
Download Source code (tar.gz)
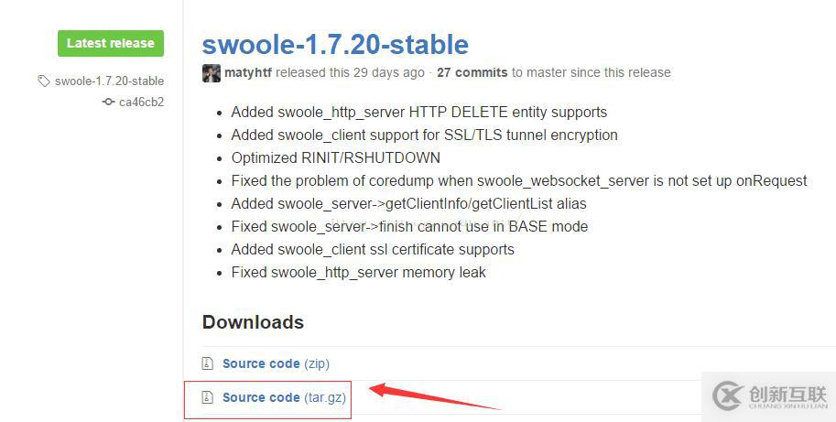(284, 397)
